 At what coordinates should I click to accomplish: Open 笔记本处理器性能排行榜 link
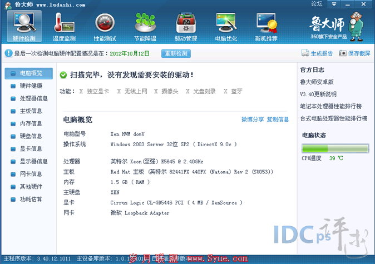click(x=330, y=106)
